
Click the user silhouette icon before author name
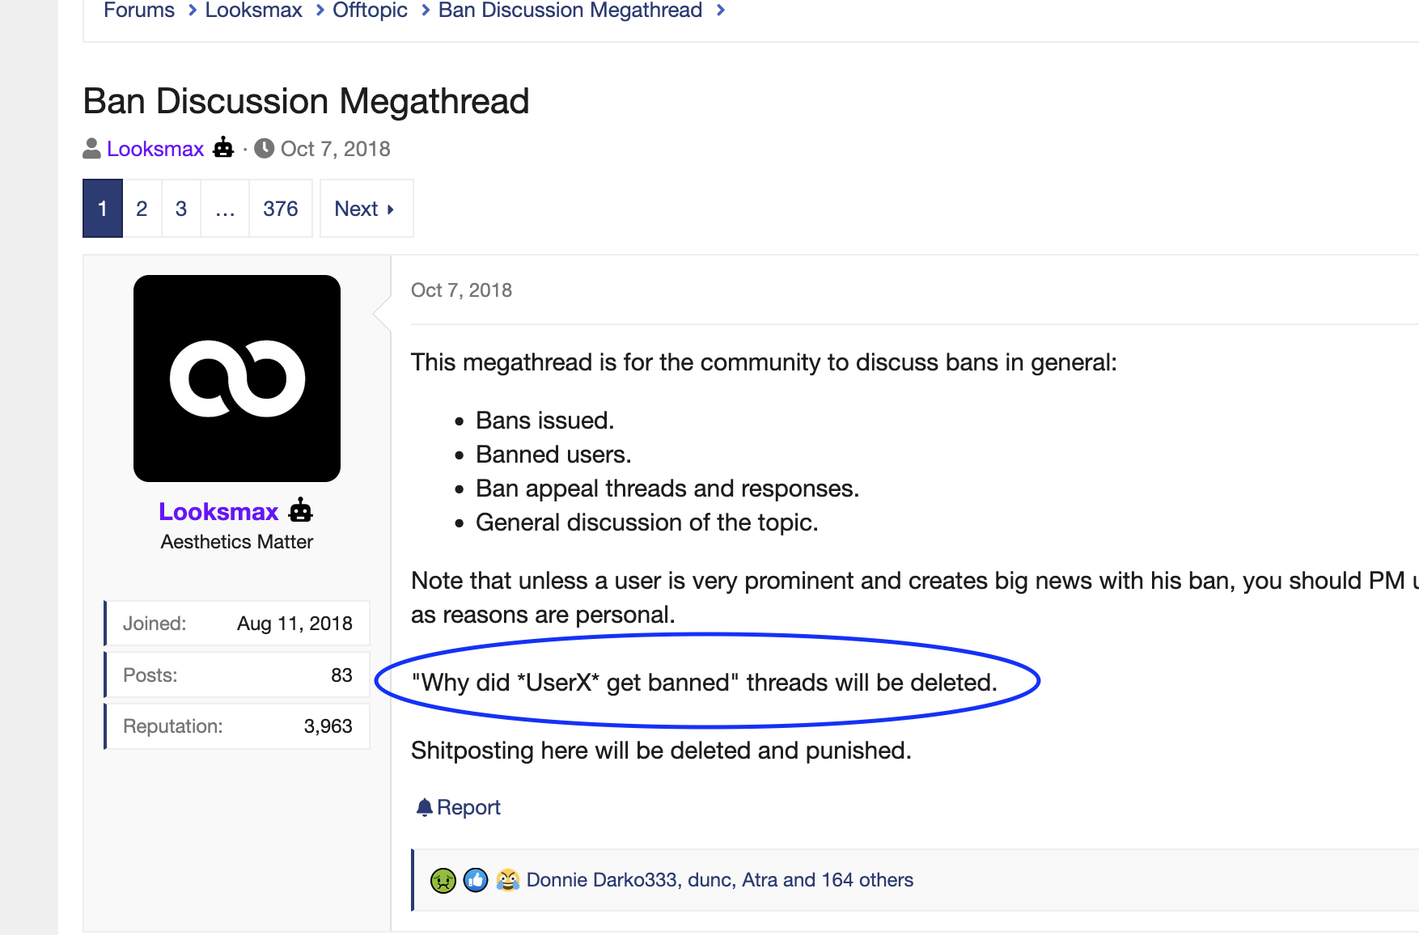[x=92, y=149]
